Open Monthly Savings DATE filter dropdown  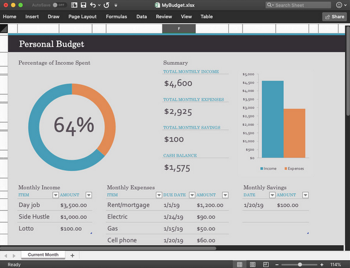click(272, 195)
